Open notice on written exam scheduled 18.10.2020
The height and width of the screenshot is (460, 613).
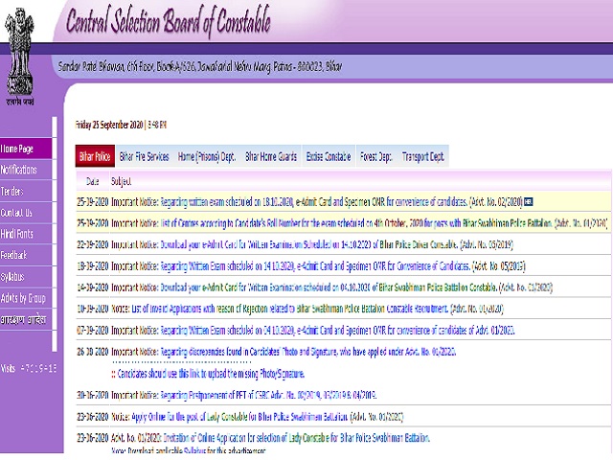pyautogui.click(x=314, y=202)
